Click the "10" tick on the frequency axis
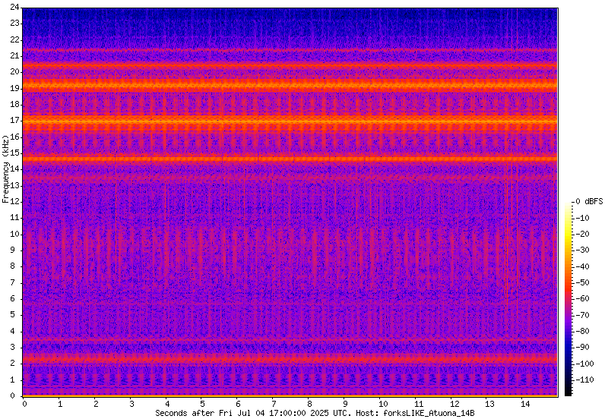The height and width of the screenshot is (419, 608). [14, 235]
